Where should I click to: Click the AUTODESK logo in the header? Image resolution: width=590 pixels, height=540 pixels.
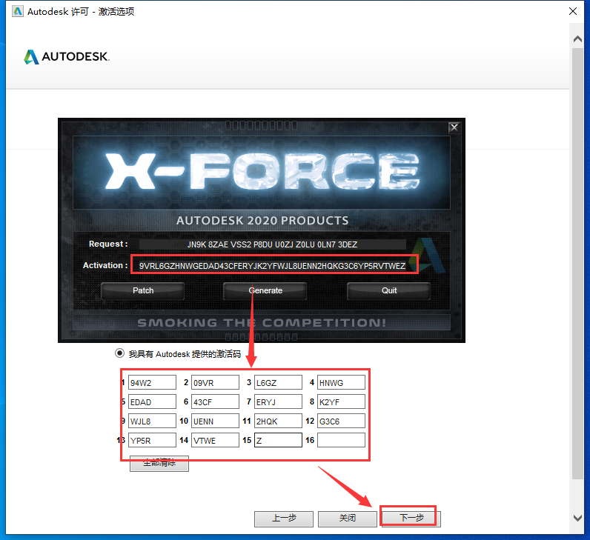click(67, 57)
